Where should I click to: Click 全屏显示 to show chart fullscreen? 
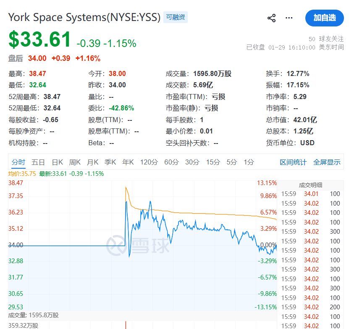(327, 162)
